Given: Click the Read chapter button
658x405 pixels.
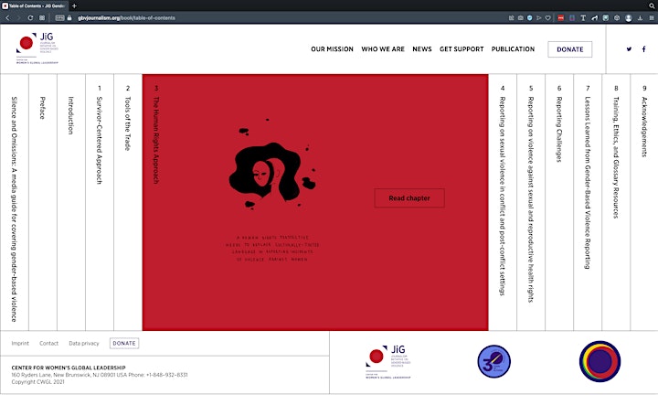Looking at the screenshot, I should 409,198.
